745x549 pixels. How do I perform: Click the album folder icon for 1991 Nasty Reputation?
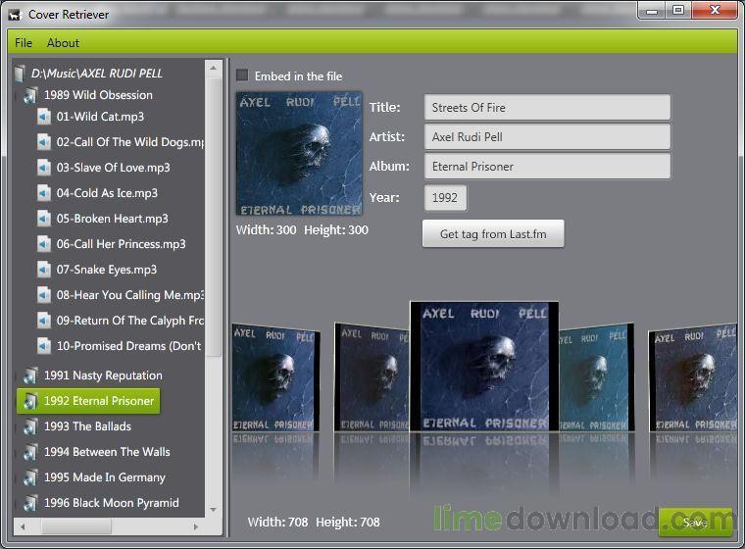pyautogui.click(x=28, y=375)
